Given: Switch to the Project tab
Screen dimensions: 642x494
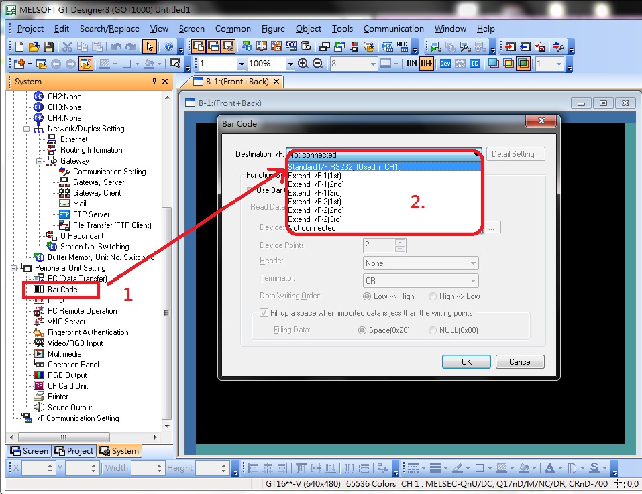Looking at the screenshot, I should point(74,451).
